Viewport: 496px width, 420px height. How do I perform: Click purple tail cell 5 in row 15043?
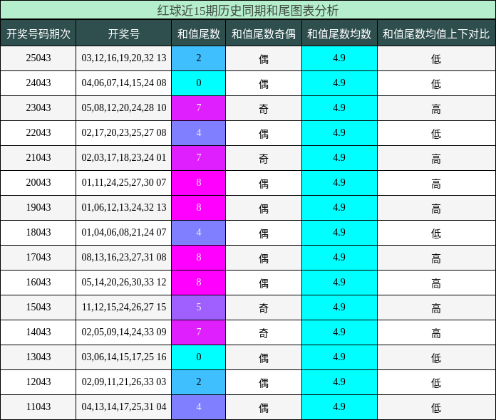coord(198,308)
